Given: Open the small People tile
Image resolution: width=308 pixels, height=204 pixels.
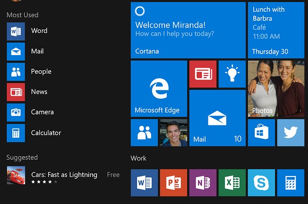Looking at the screenshot, I should [x=144, y=133].
